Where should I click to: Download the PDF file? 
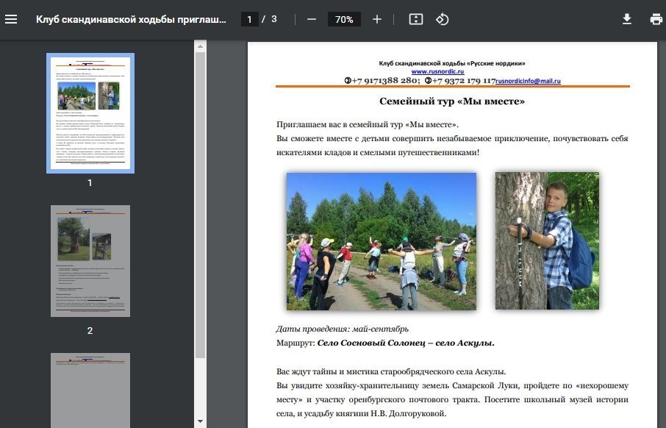point(627,19)
